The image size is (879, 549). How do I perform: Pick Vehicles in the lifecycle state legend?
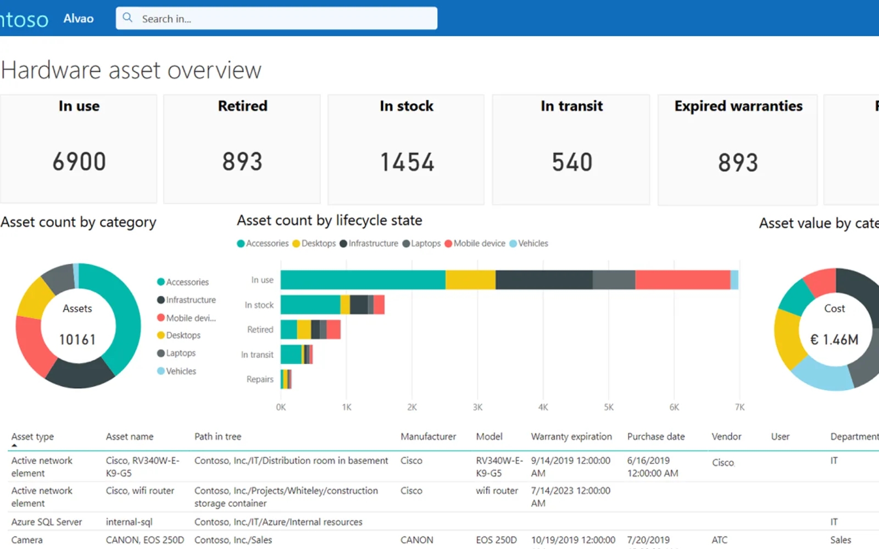point(529,243)
